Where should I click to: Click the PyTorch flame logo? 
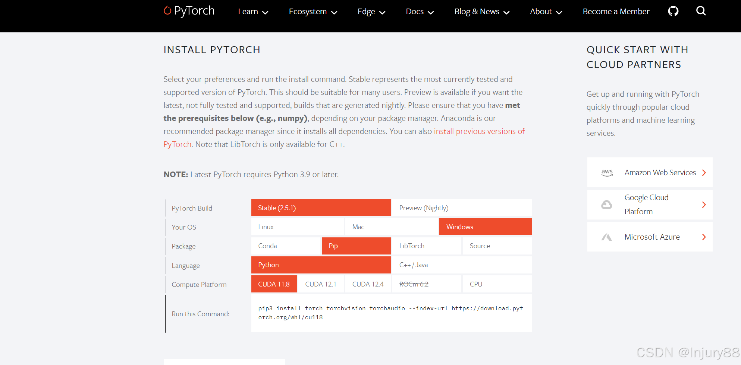click(x=167, y=10)
